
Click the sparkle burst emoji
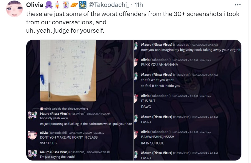click(x=83, y=5)
